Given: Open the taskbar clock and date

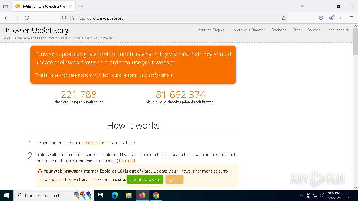Looking at the screenshot, I should 334,195.
